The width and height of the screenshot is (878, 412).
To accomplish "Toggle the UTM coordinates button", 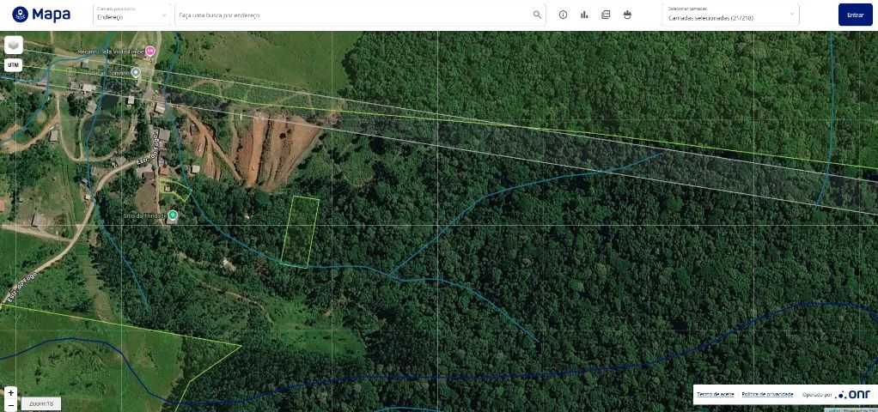I will click(x=14, y=65).
